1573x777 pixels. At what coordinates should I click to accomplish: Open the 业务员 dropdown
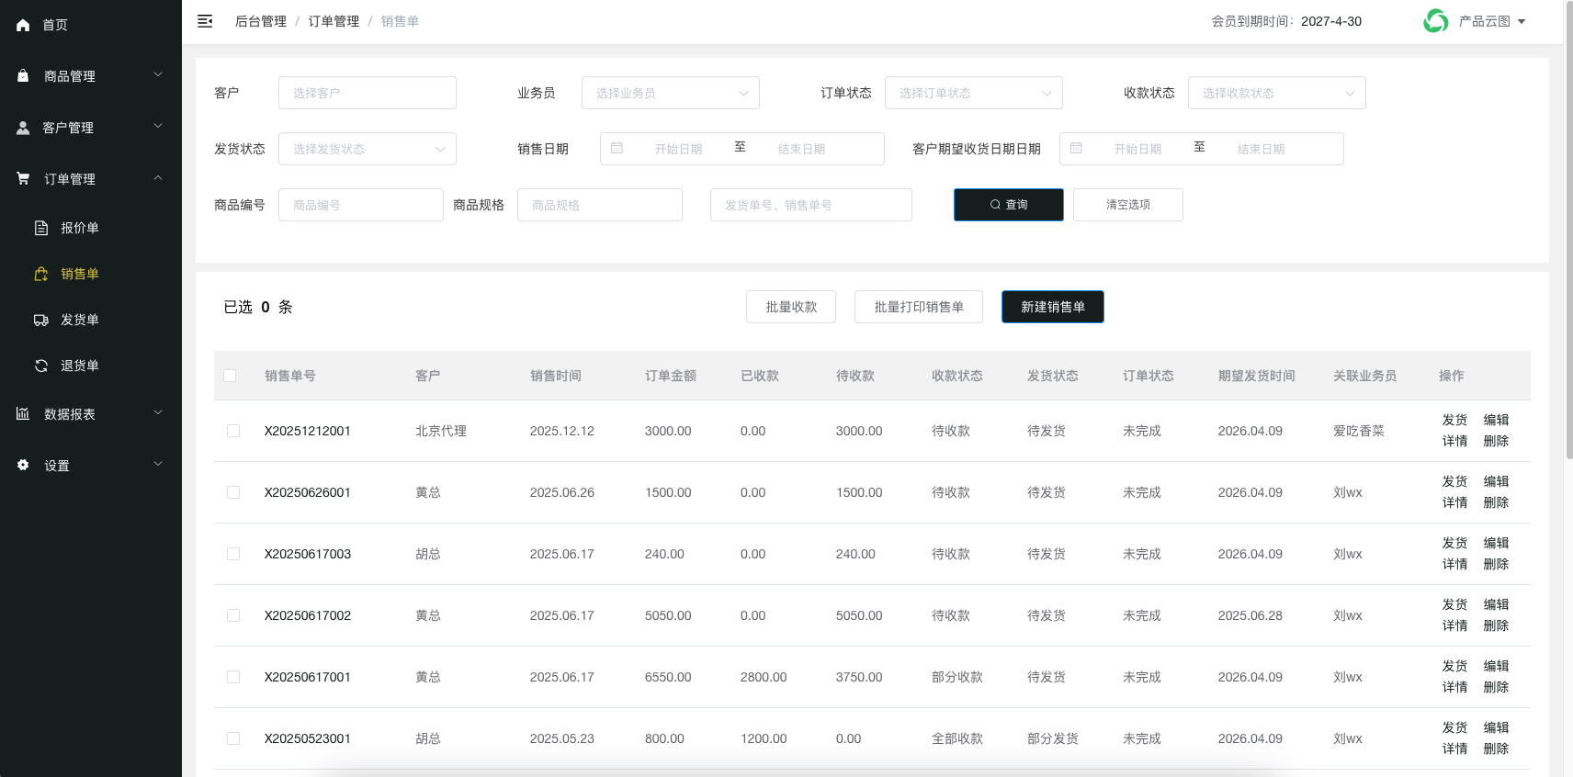671,93
